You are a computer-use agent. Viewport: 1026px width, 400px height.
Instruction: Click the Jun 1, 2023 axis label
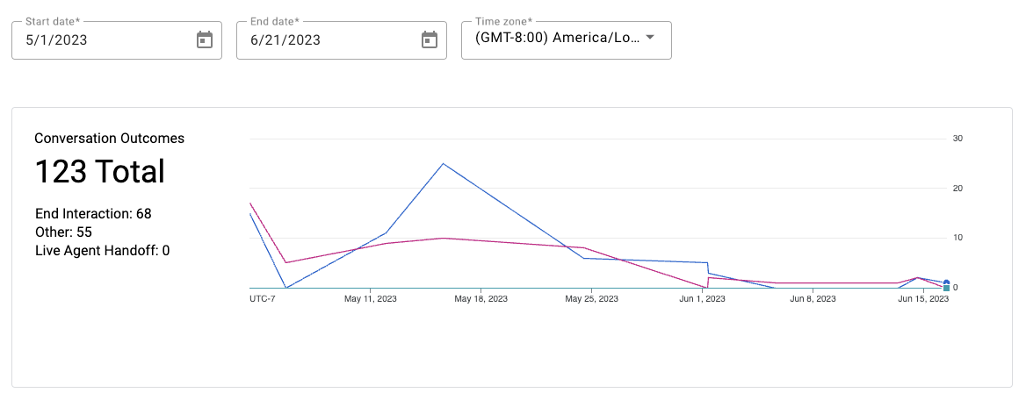coord(702,299)
